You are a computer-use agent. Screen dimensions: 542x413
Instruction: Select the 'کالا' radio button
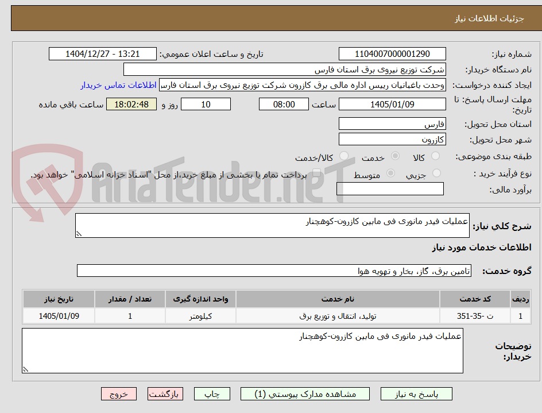tap(436, 156)
